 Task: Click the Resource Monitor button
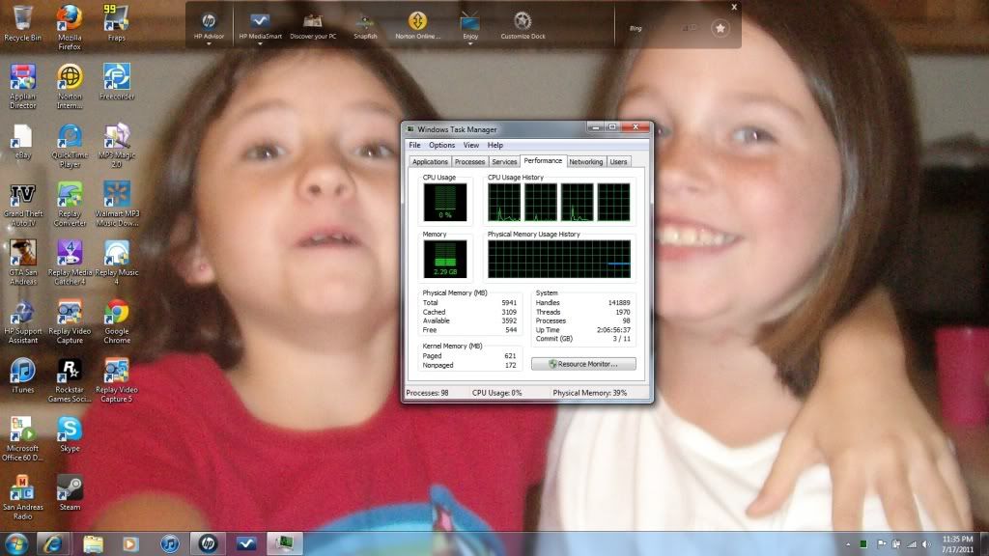[583, 364]
